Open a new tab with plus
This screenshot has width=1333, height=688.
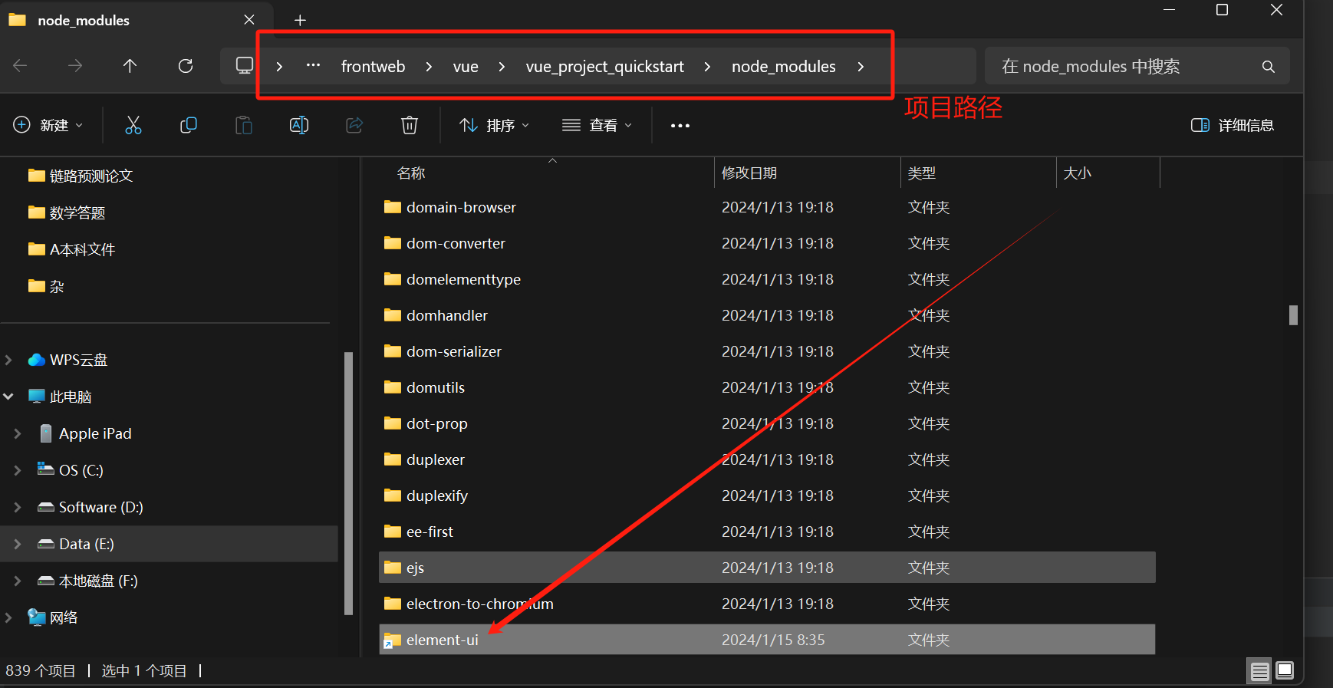point(300,21)
